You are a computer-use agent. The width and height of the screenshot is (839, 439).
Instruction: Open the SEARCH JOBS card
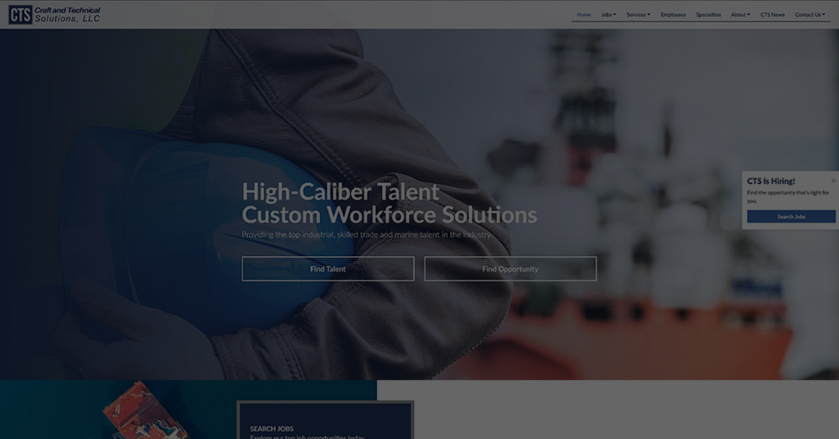[x=324, y=421]
